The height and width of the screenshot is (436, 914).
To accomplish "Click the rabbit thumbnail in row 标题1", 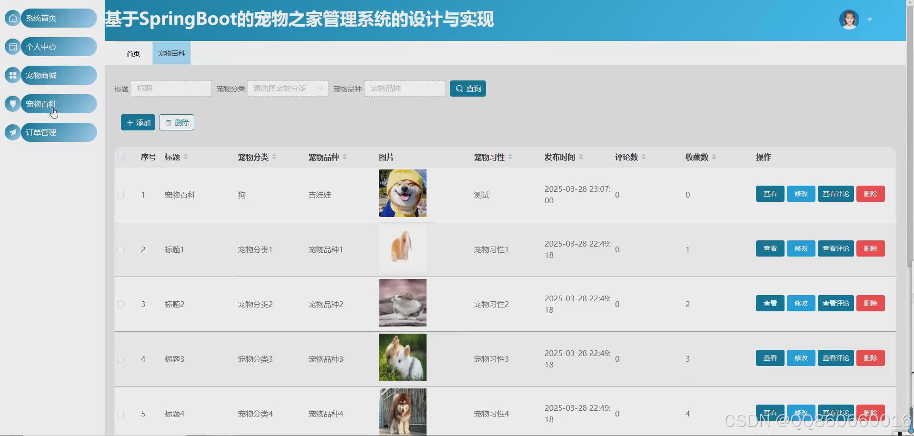I will (x=403, y=248).
